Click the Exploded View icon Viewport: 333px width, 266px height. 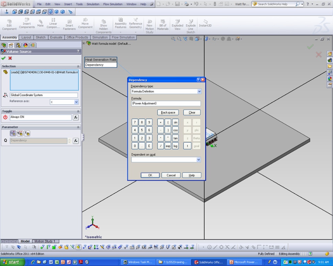(x=177, y=25)
